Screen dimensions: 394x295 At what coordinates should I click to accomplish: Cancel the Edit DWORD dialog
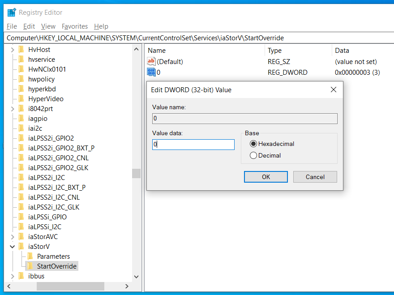click(x=315, y=176)
